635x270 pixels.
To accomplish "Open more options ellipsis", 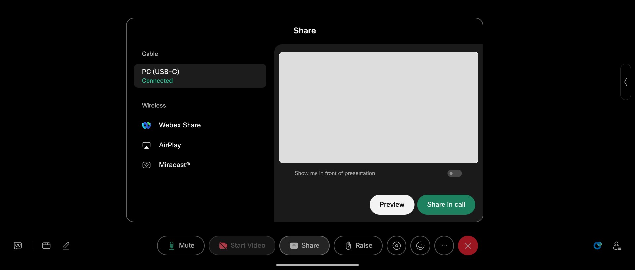I will click(x=444, y=245).
